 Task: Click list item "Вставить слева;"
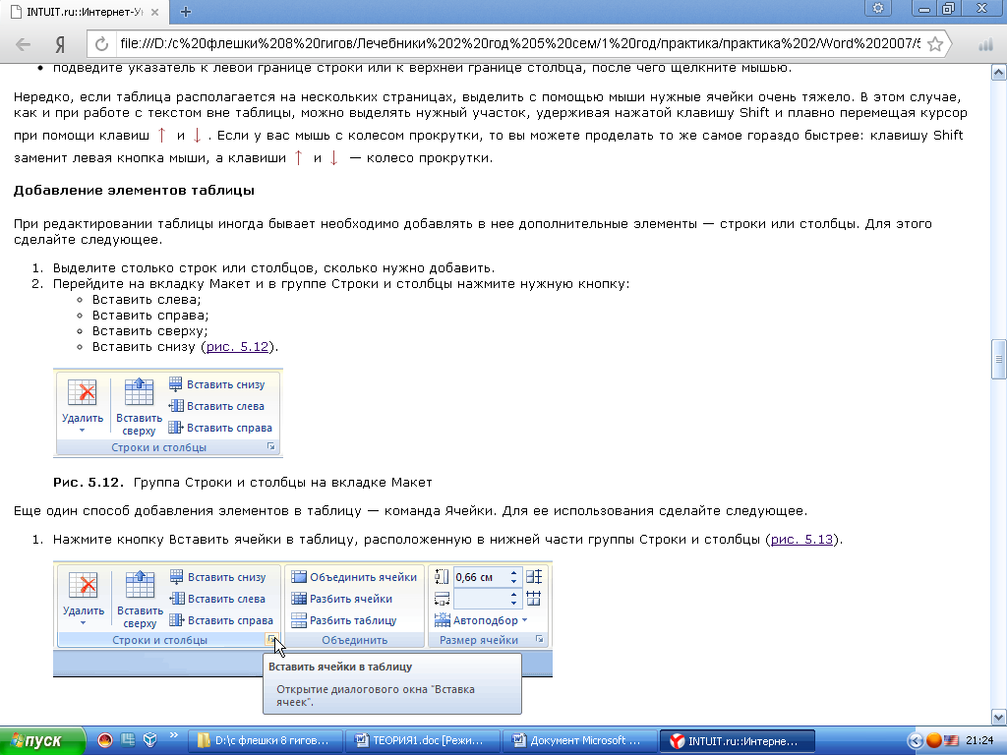pyautogui.click(x=147, y=300)
